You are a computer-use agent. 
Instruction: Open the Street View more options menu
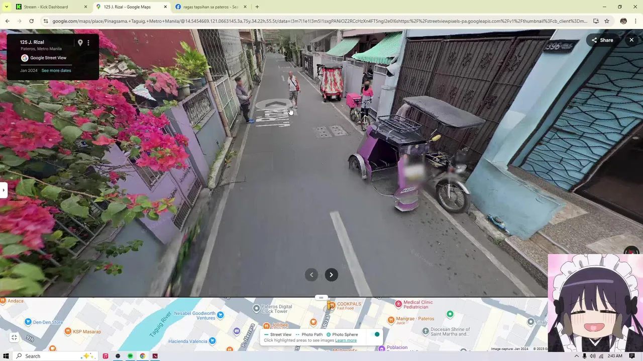88,43
